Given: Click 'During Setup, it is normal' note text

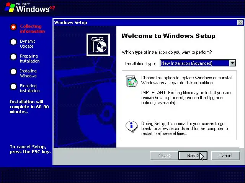Looking at the screenshot, I should [x=185, y=128].
